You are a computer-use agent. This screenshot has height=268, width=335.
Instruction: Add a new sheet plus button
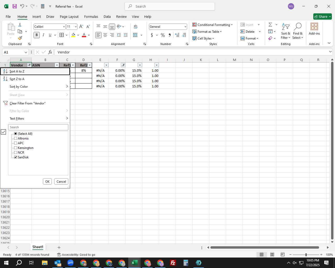(x=59, y=247)
